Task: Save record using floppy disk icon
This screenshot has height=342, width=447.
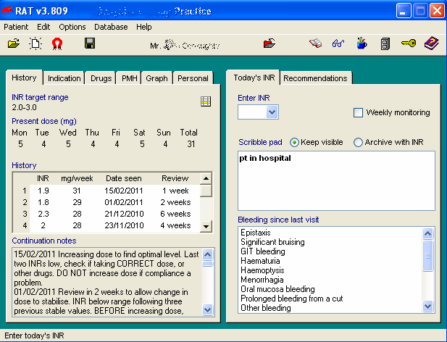Action: click(x=90, y=43)
